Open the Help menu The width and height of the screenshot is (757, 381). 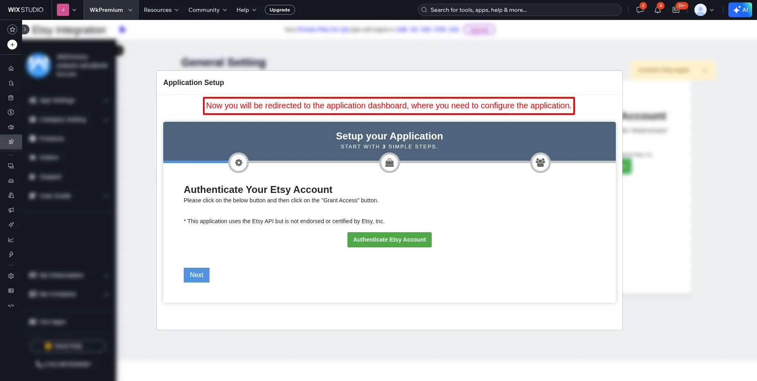[246, 10]
